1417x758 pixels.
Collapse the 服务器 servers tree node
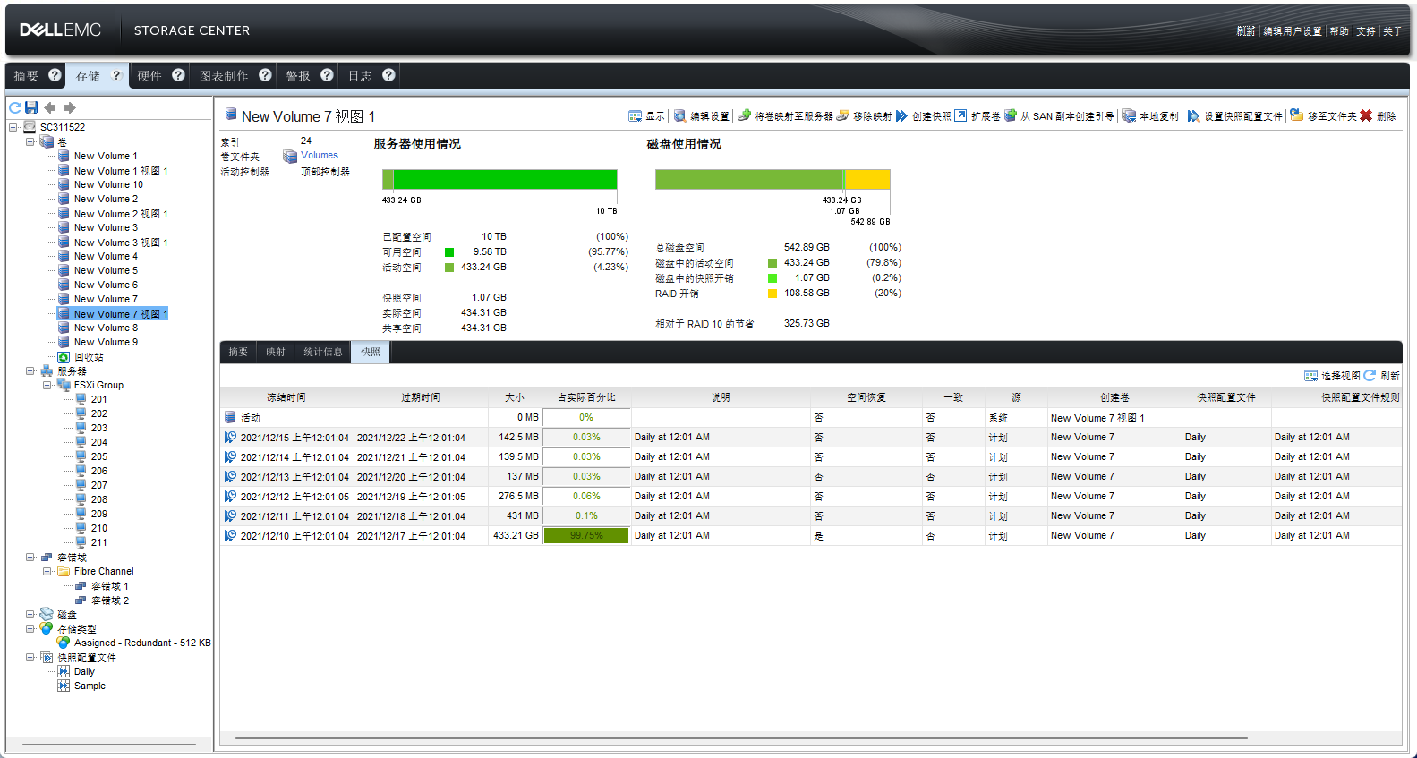click(30, 370)
